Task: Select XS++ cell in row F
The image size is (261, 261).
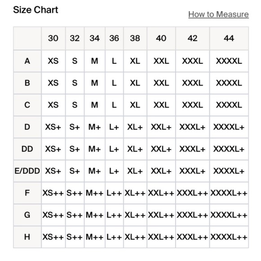Action: (x=53, y=193)
